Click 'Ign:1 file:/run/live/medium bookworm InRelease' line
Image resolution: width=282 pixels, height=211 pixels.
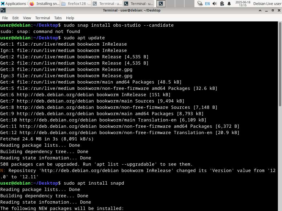(x=64, y=51)
